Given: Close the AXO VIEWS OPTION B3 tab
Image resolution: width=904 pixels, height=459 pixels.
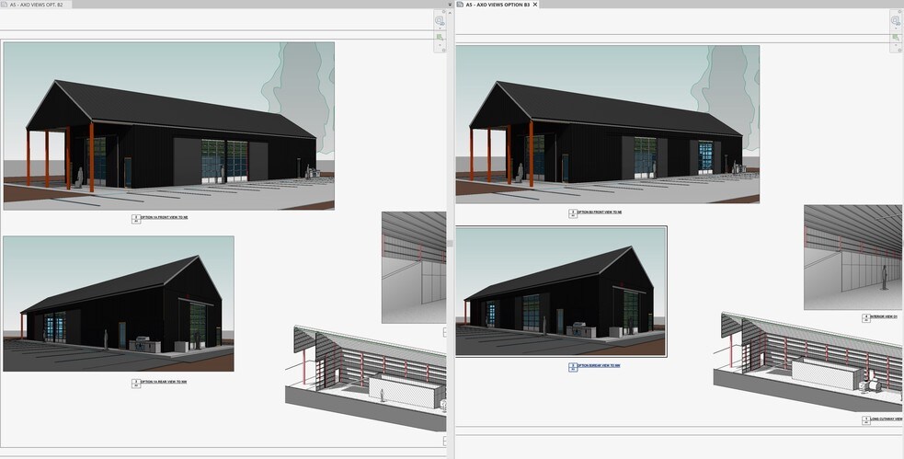Looking at the screenshot, I should click(x=536, y=5).
